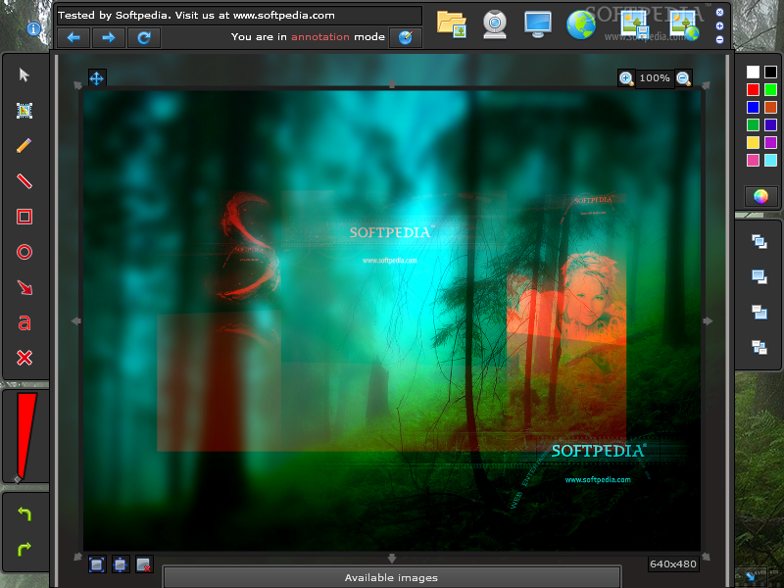
Task: Click the title text field with Softpedia text
Action: click(239, 16)
